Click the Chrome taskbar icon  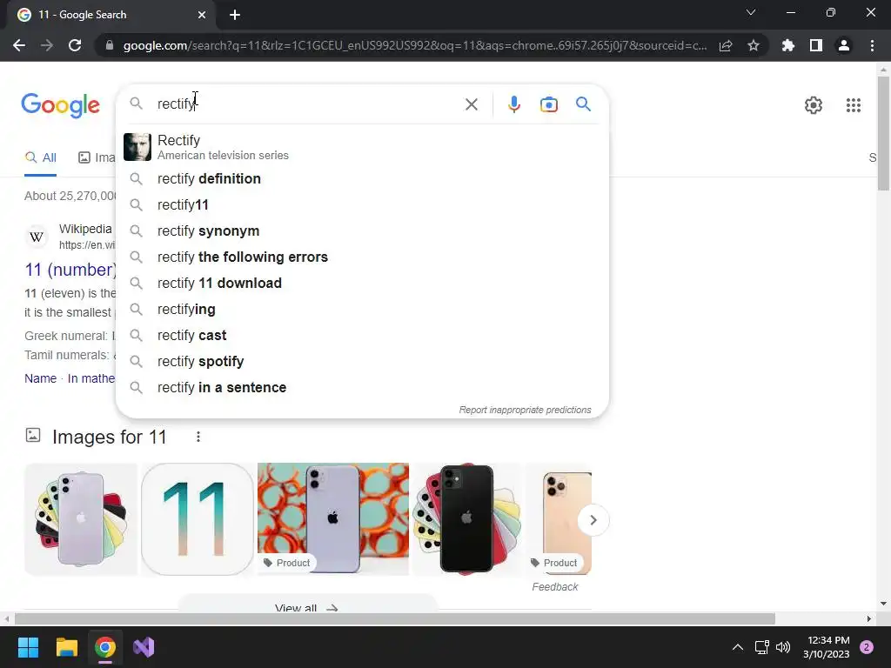click(105, 647)
